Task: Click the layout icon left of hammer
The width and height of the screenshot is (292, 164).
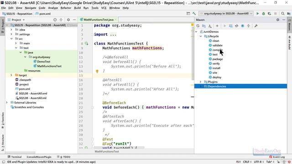Action: click(x=188, y=14)
